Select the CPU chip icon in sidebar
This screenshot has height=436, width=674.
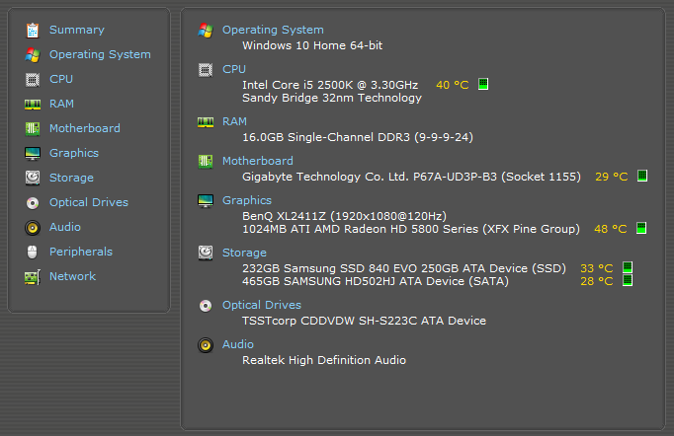click(x=33, y=79)
